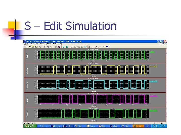181x135 pixels.
Task: Click the Open folder toolbar icon
Action: 30,47
